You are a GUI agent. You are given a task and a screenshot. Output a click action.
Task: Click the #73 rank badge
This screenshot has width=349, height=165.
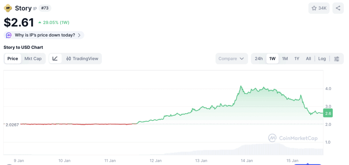45,8
